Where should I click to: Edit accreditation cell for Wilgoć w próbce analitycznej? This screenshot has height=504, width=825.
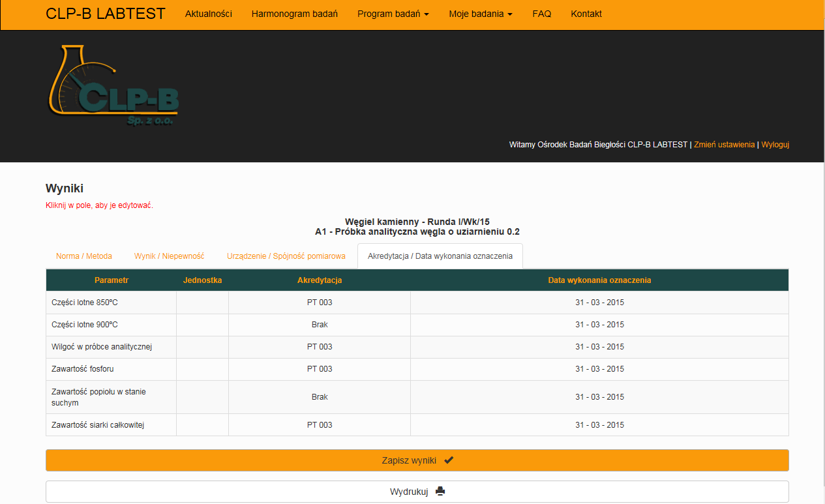[320, 347]
